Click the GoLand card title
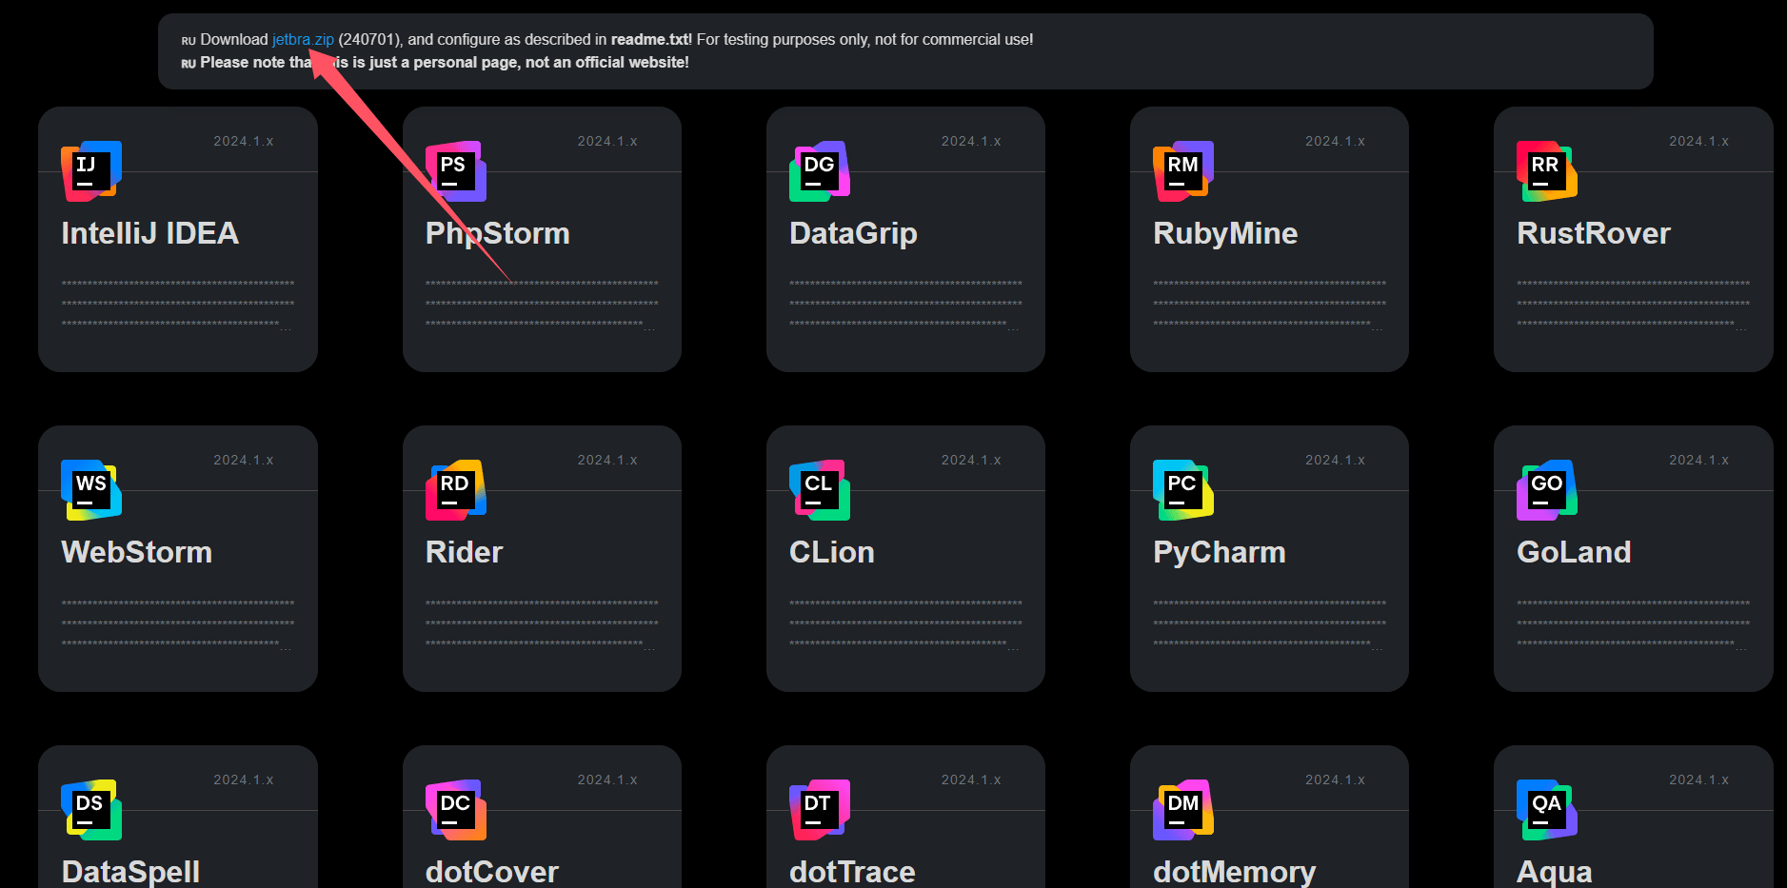This screenshot has width=1787, height=888. 1574,552
